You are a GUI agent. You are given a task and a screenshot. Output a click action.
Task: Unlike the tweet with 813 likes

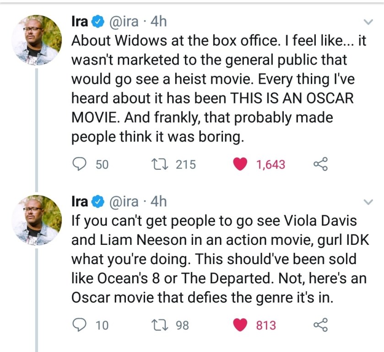click(x=240, y=325)
